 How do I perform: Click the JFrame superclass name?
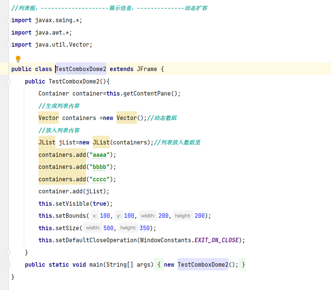pos(147,69)
